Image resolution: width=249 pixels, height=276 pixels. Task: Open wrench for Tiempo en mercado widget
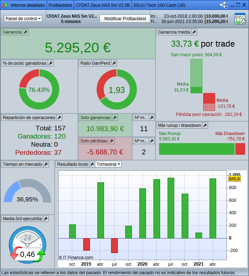click(x=46, y=164)
